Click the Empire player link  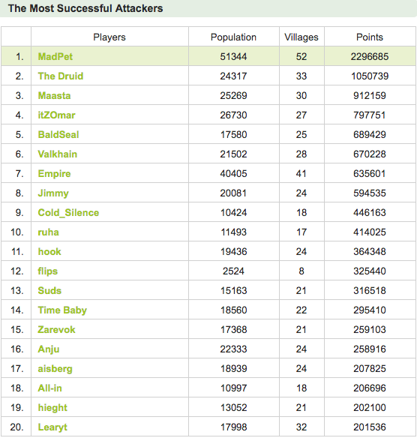point(54,174)
